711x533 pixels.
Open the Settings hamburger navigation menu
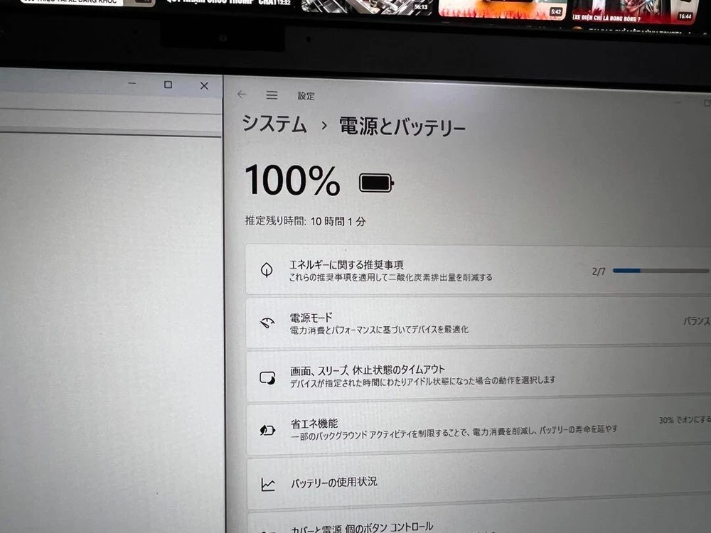click(272, 95)
